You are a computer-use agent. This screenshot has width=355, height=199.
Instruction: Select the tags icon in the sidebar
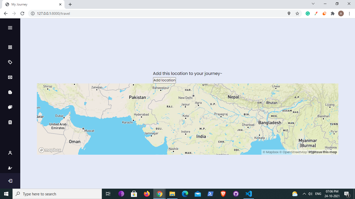10,62
